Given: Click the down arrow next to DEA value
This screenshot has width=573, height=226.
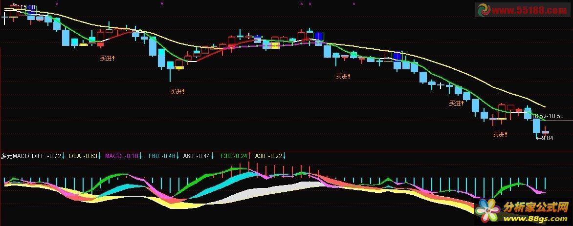Looking at the screenshot, I should tap(99, 156).
